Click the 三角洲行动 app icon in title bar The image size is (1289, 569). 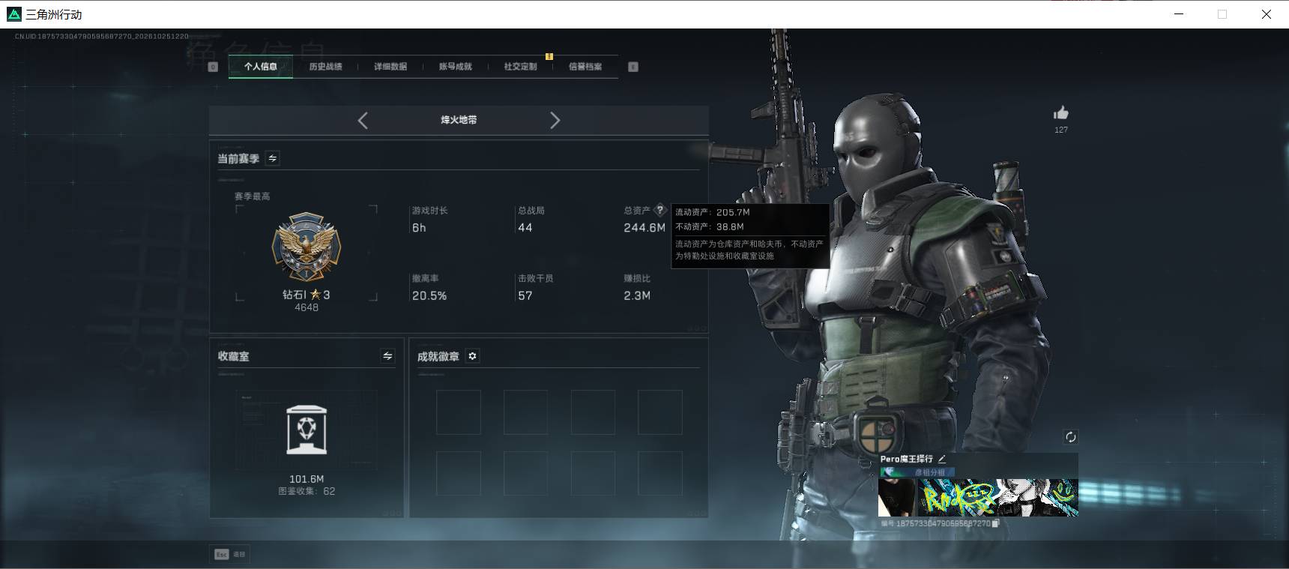pyautogui.click(x=13, y=14)
